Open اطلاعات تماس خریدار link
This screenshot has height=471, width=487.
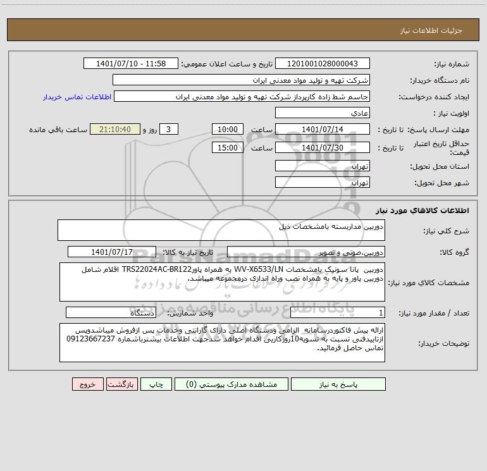pos(77,97)
